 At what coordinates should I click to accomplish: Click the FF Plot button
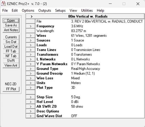11,89
